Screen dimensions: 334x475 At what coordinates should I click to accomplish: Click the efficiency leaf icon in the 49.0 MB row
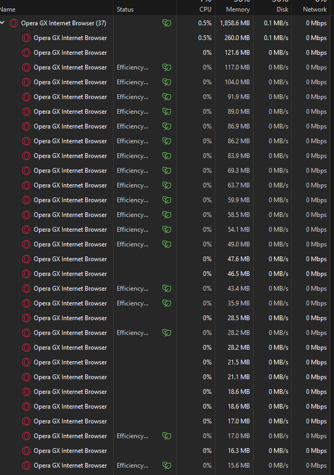click(x=167, y=244)
